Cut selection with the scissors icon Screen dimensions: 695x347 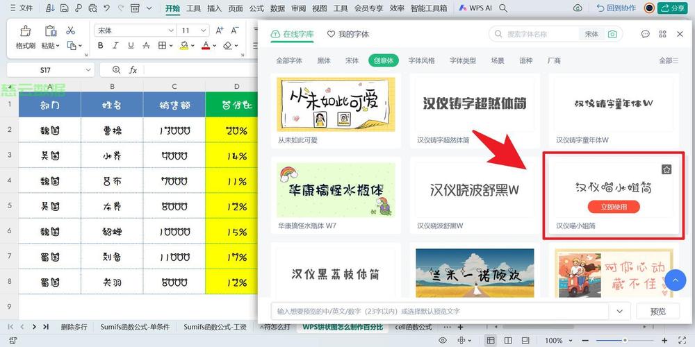pos(70,31)
